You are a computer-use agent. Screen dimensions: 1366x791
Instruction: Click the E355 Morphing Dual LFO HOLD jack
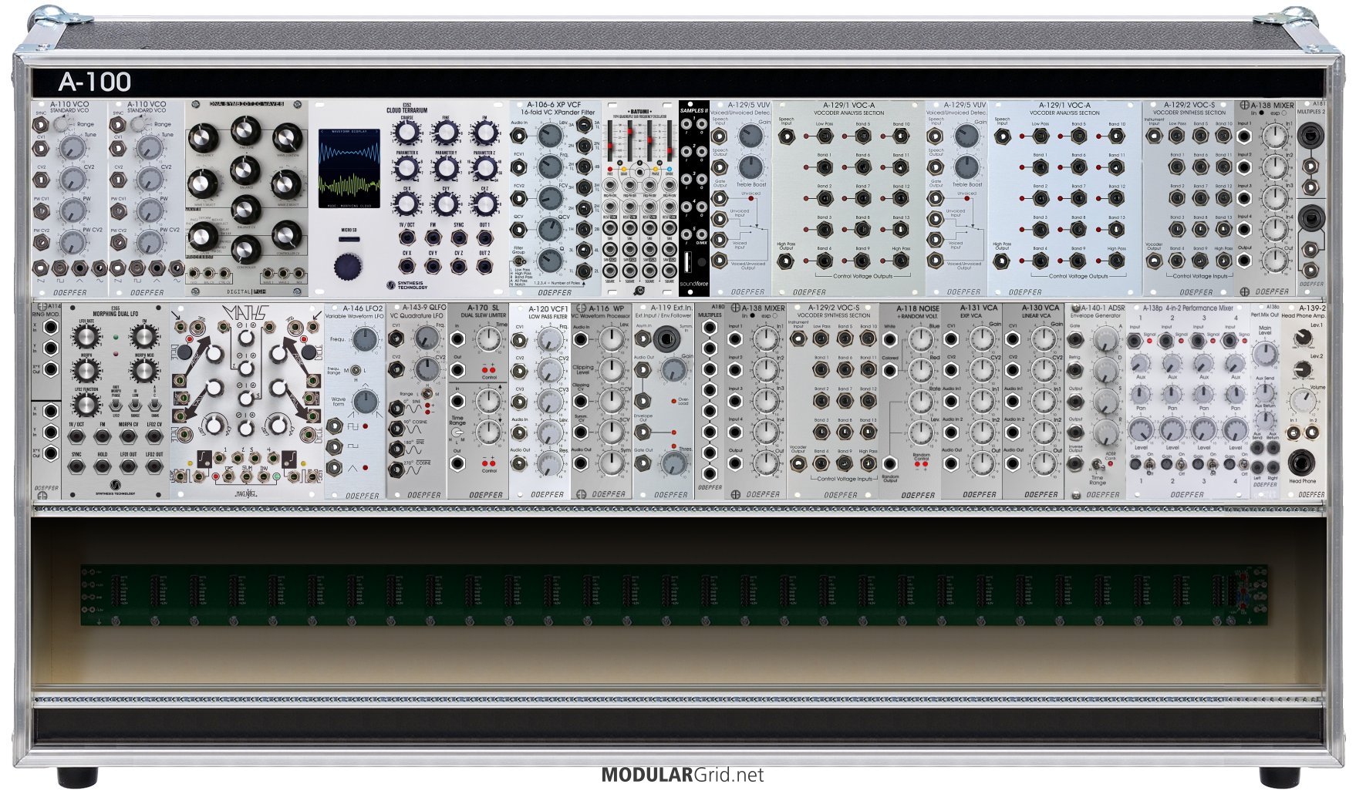coord(103,468)
